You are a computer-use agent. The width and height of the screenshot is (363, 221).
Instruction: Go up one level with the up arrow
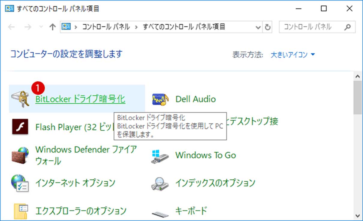pyautogui.click(x=52, y=27)
